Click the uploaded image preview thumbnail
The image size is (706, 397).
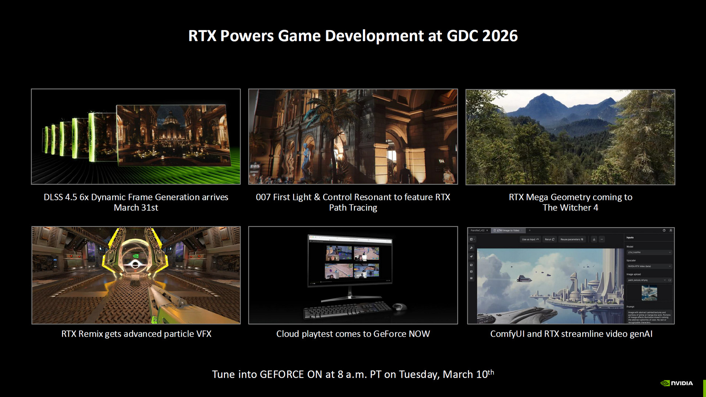point(649,293)
